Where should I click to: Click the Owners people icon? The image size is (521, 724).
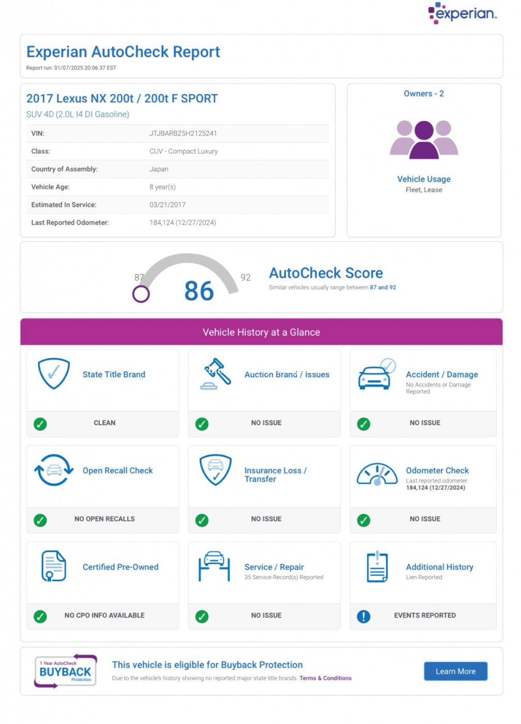(424, 140)
